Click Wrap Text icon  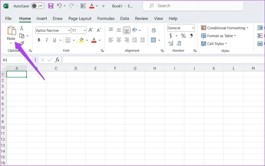point(154,30)
